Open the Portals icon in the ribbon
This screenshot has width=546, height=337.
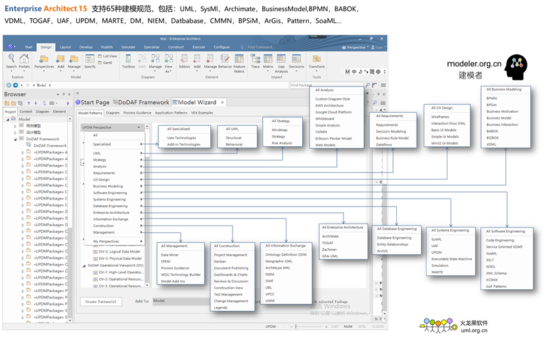click(x=24, y=61)
